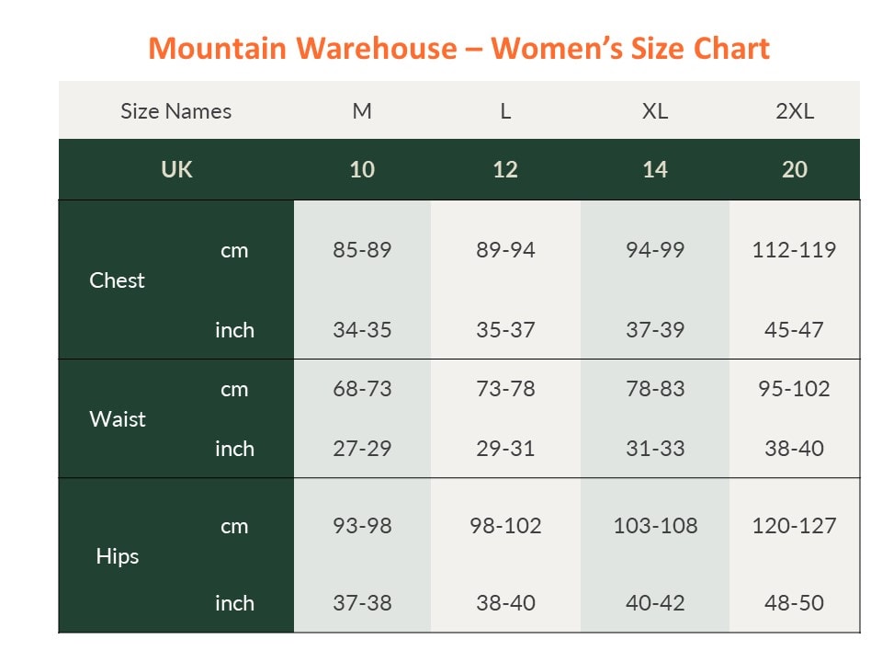Click the hips inch value 48-50
The height and width of the screenshot is (662, 882).
click(x=794, y=603)
